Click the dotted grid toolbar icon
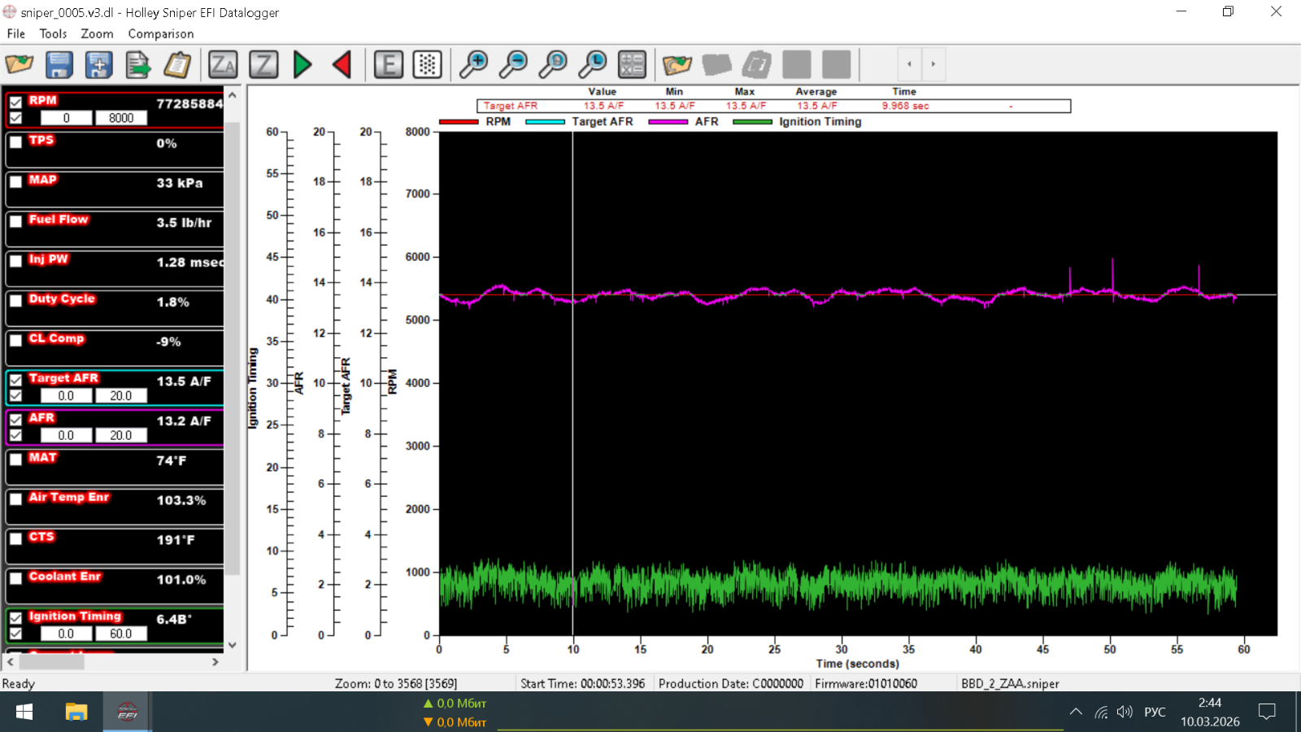 coord(428,64)
